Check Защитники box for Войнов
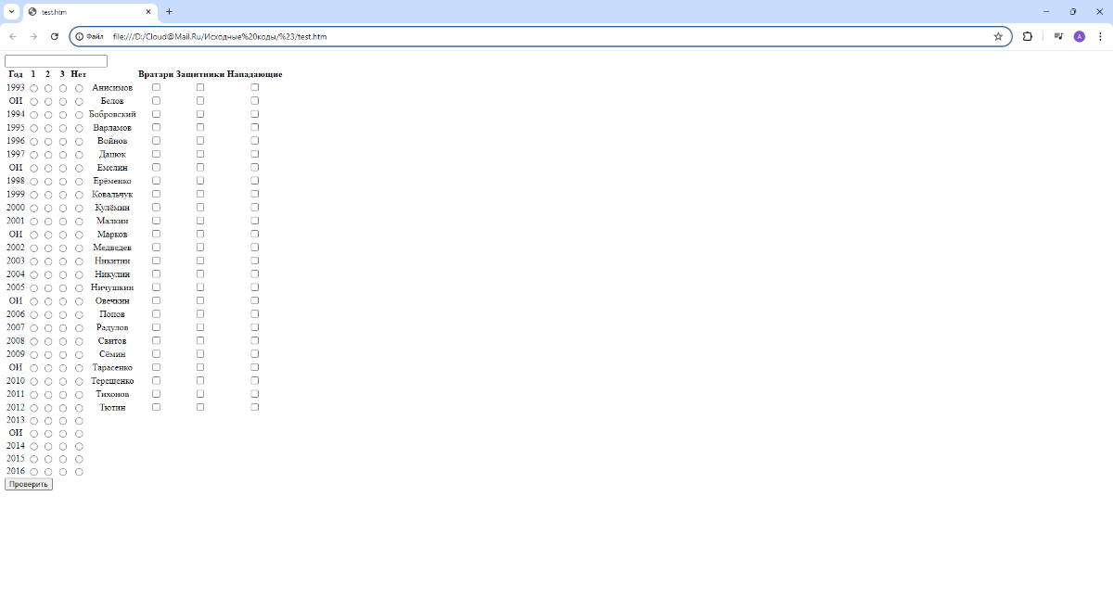Image resolution: width=1113 pixels, height=598 pixels. coord(200,140)
